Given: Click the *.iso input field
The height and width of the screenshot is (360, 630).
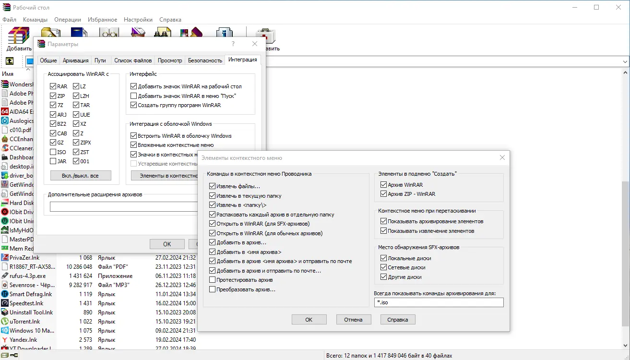Looking at the screenshot, I should click(x=439, y=302).
